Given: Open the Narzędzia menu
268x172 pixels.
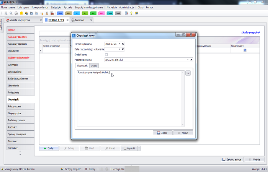Looking at the screenshot, I should pos(112,8).
